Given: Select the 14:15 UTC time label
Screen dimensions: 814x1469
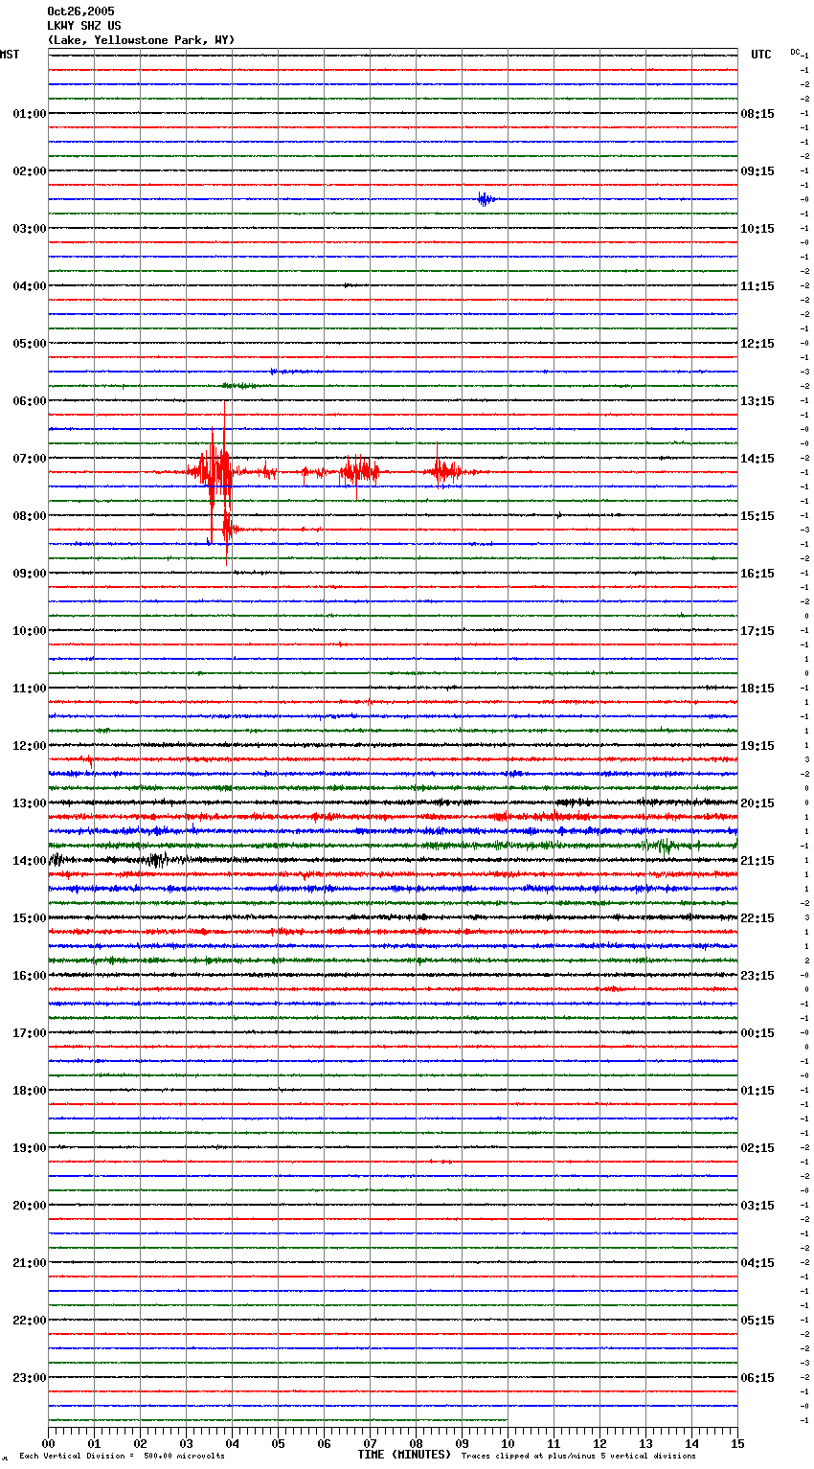Looking at the screenshot, I should (757, 459).
